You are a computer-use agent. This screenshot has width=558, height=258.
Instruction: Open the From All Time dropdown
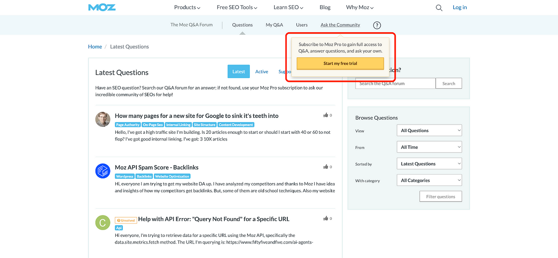[429, 147]
